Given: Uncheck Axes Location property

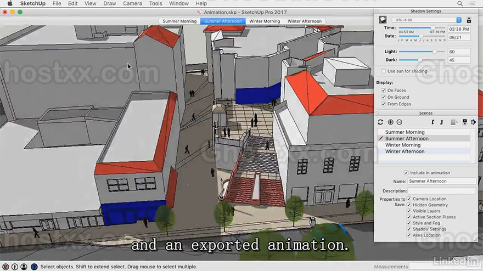Looking at the screenshot, I should tap(409, 235).
